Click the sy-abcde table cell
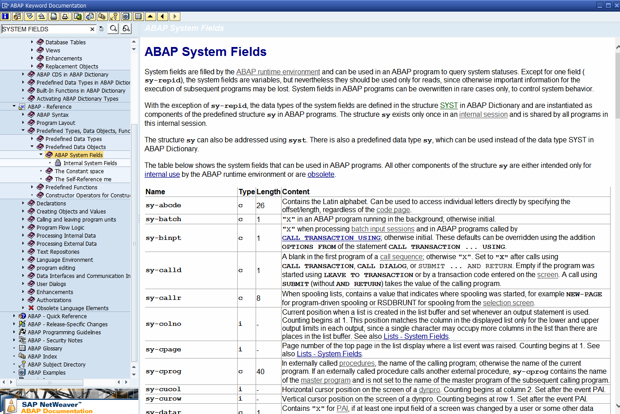 [191, 205]
